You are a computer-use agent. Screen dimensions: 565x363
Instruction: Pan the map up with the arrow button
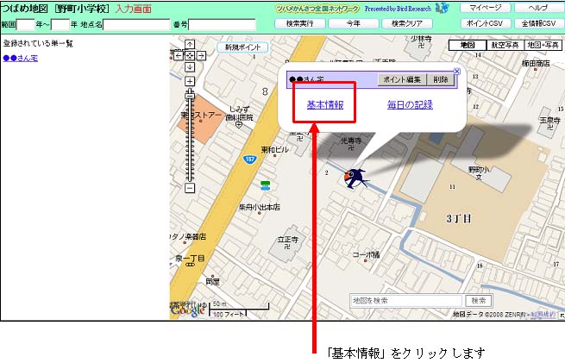190,44
